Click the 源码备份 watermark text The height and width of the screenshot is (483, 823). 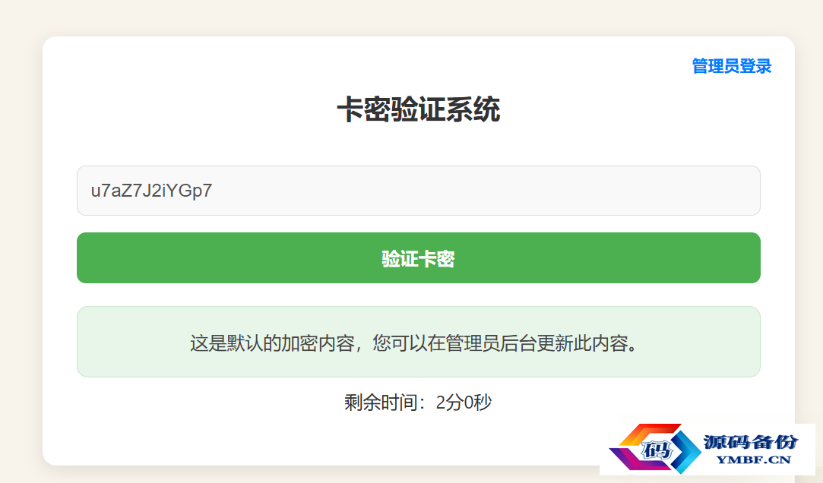click(x=751, y=442)
